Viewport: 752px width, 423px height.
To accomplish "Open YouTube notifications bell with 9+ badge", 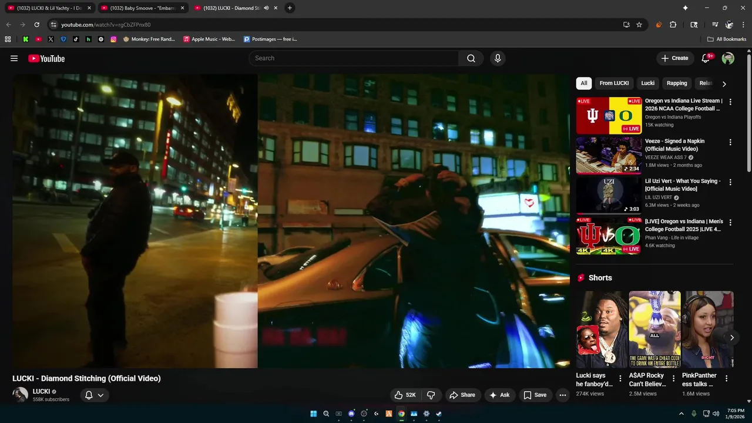I will coord(706,58).
